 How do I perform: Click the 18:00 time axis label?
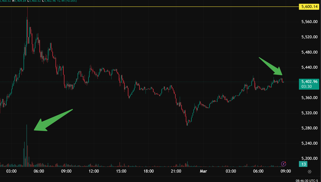(148, 171)
